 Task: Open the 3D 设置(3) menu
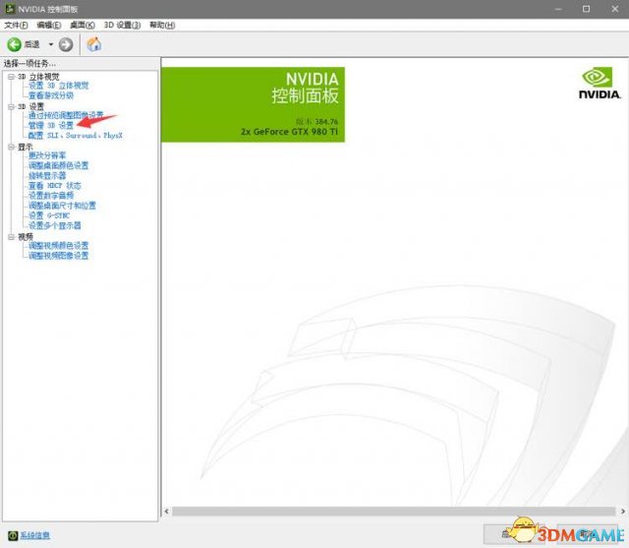coord(122,25)
